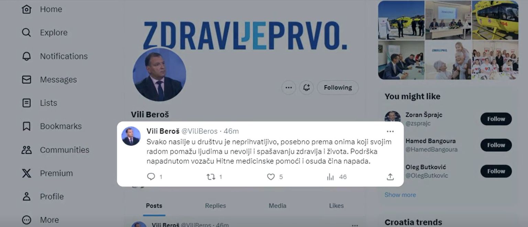This screenshot has width=528, height=227.
Task: Open the Messages envelope icon
Action: tap(26, 80)
